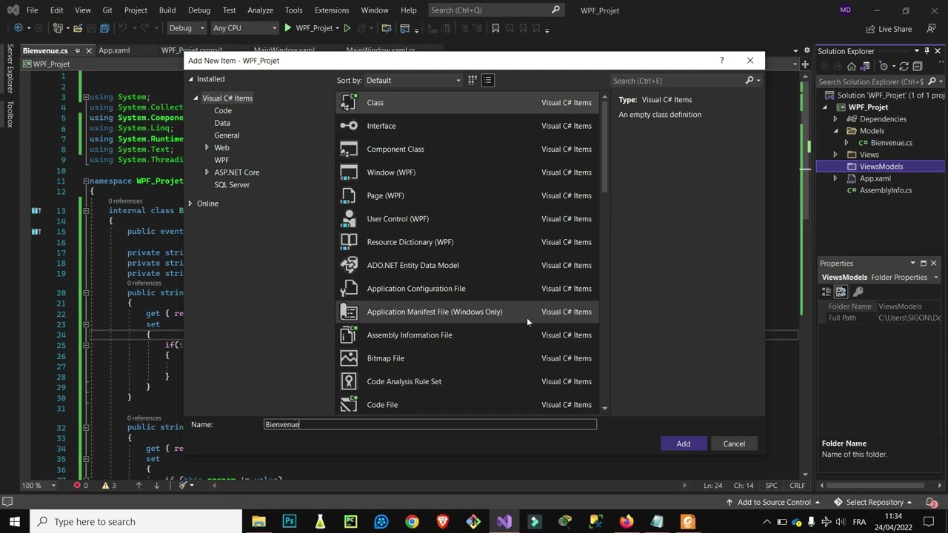Click Collapse All in Solution Explorer
The width and height of the screenshot is (948, 533).
918,67
